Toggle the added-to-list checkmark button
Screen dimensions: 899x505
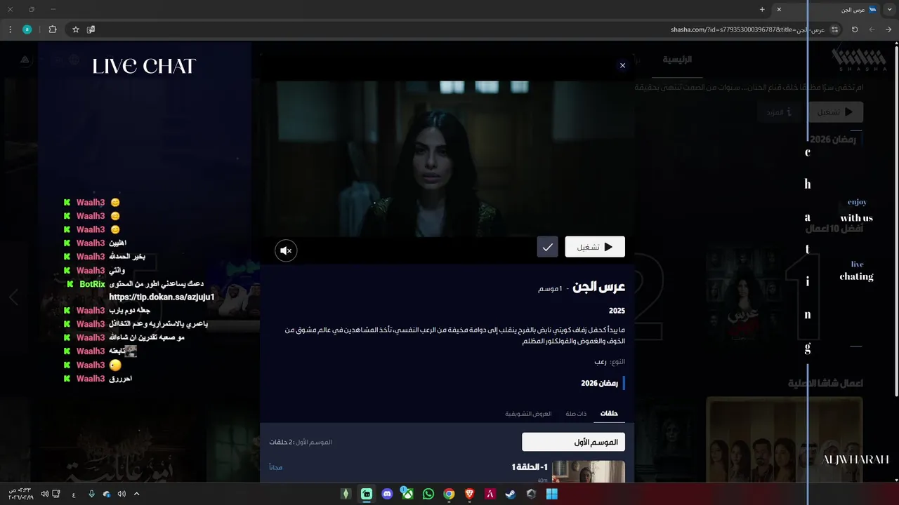click(548, 247)
